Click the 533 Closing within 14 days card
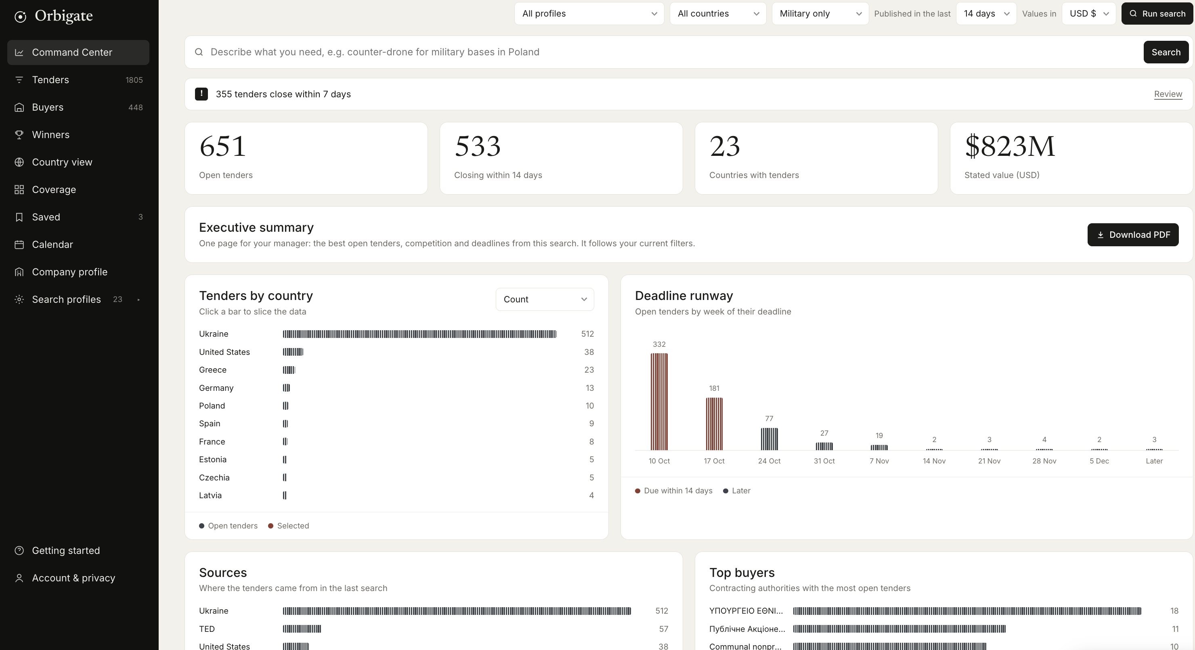This screenshot has width=1195, height=650. point(561,158)
